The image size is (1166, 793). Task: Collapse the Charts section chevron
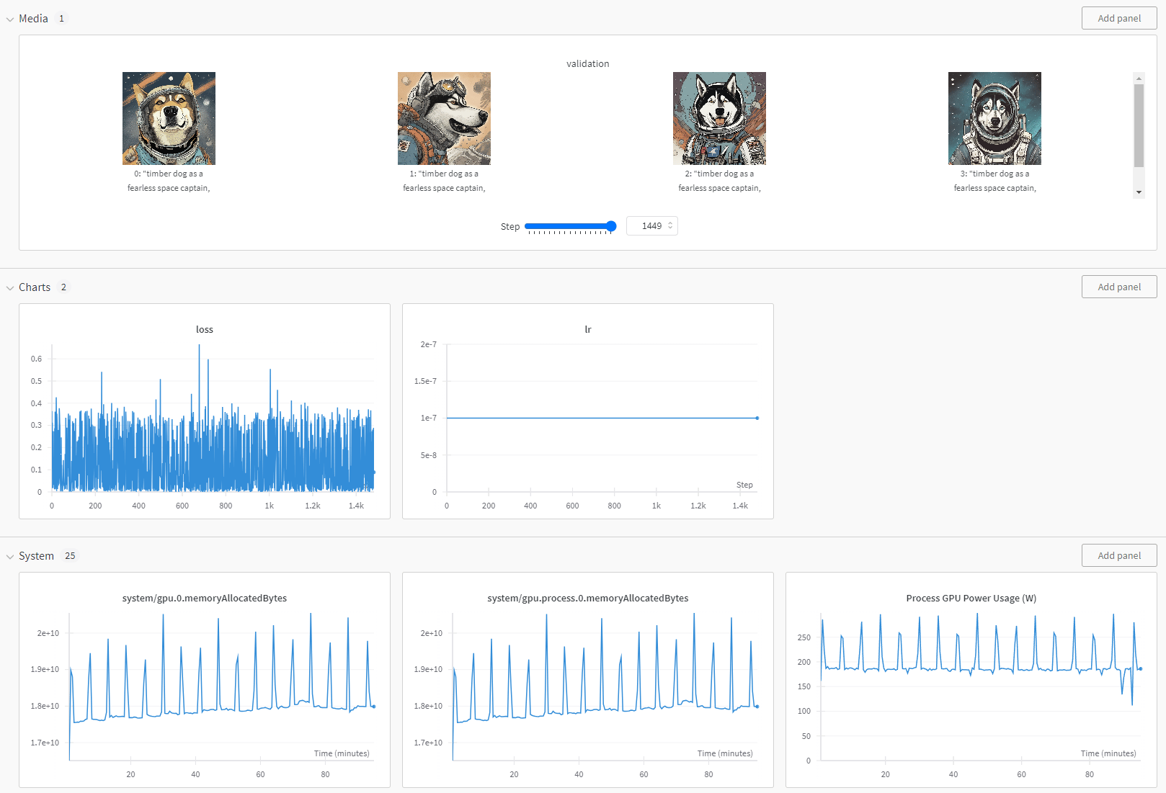pyautogui.click(x=10, y=288)
